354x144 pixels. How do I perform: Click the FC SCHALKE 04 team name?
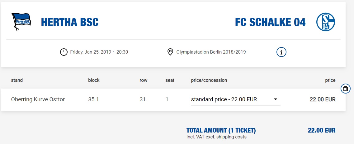point(270,22)
